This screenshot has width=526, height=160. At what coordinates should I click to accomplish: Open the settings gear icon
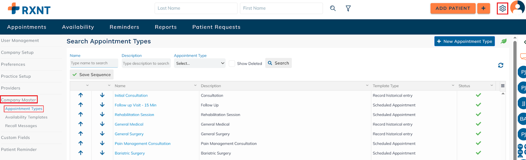click(x=502, y=9)
